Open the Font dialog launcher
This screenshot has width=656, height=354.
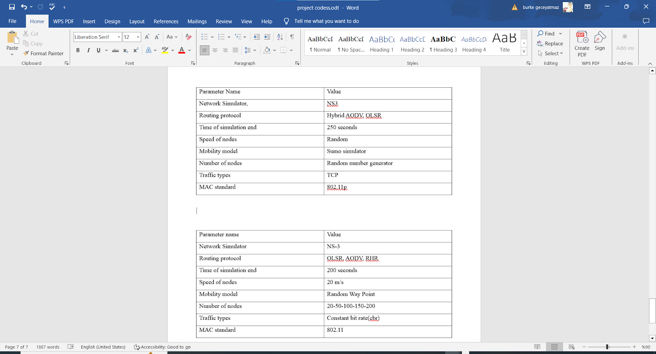[x=193, y=63]
